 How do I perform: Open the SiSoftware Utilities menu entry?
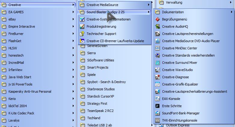point(116,60)
